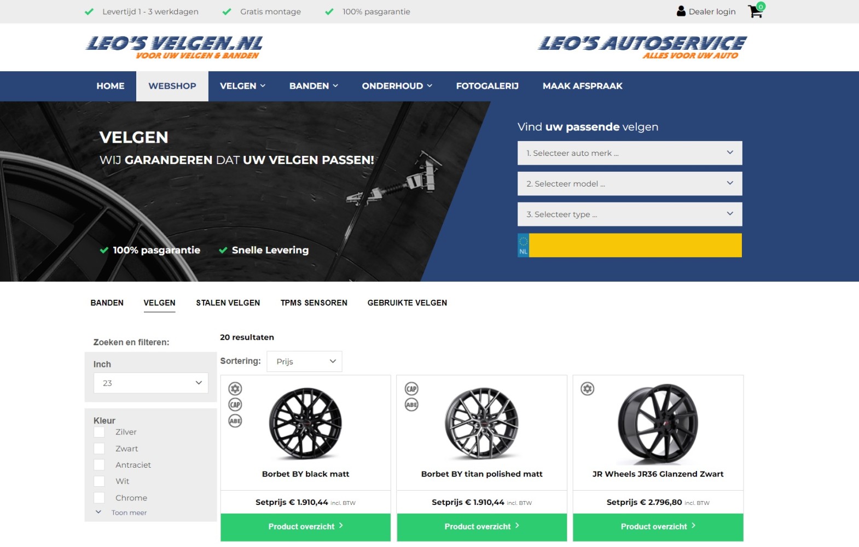
Task: Click CAP badge icon on Borbet BY titan polished
Action: click(x=411, y=389)
